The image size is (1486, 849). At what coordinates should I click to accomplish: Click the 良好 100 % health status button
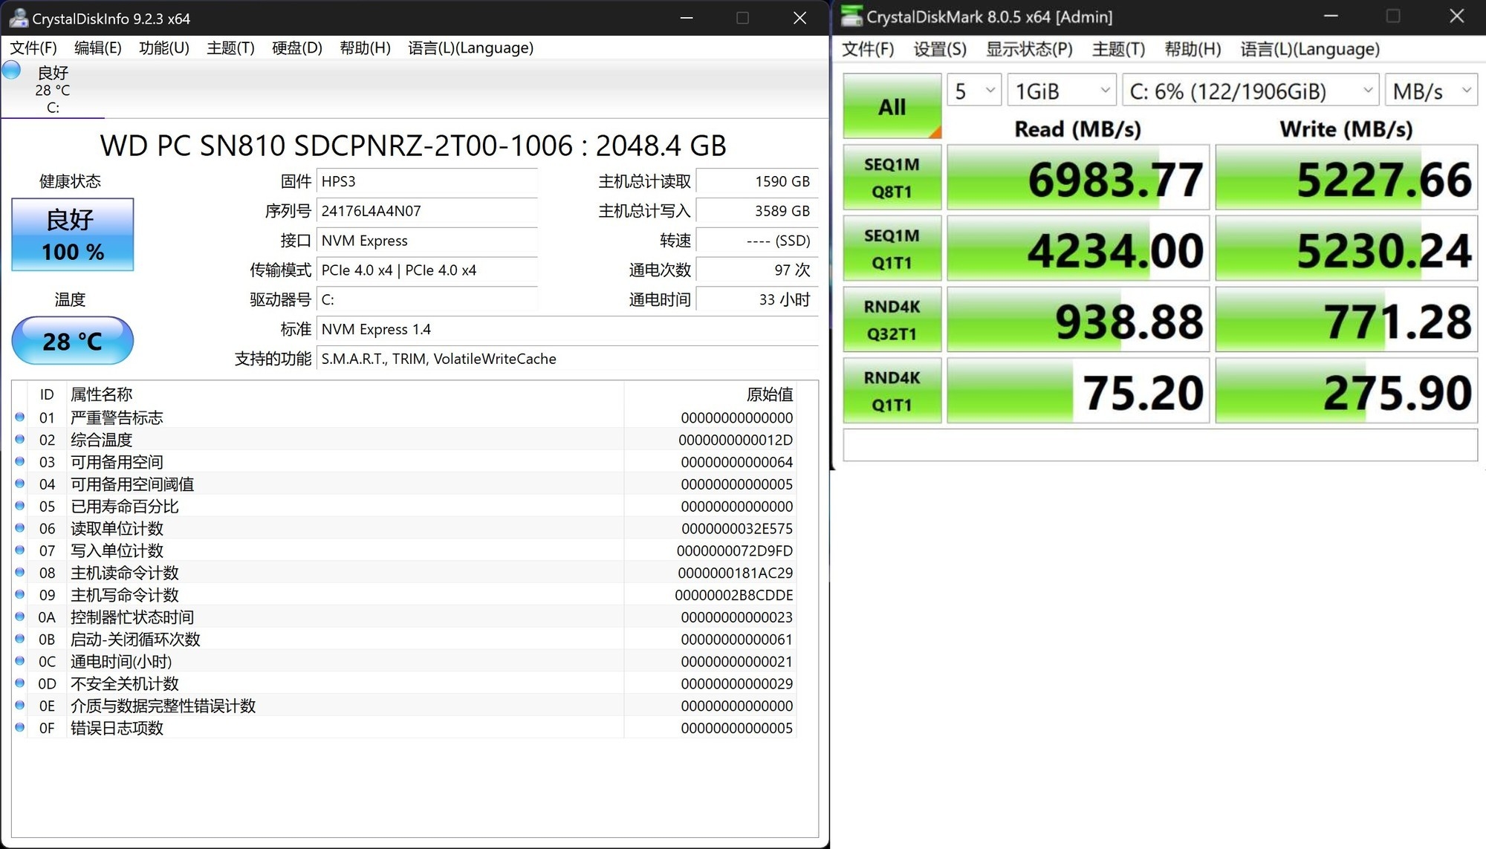click(x=73, y=234)
